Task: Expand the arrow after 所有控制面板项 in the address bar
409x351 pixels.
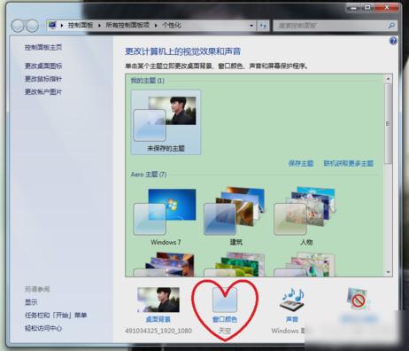Action: coord(156,26)
